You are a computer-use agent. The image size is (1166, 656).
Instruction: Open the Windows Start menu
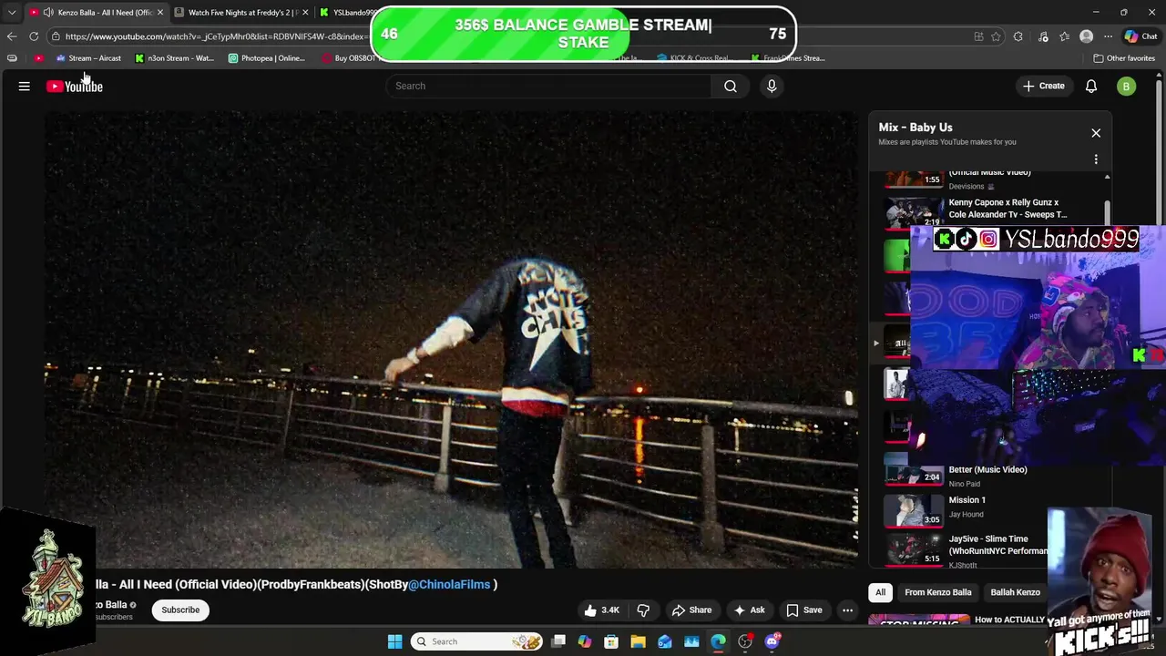pyautogui.click(x=394, y=641)
